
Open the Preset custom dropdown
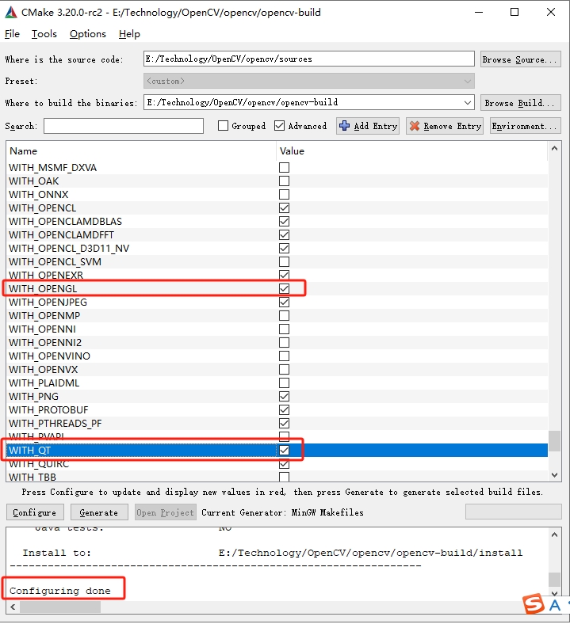tap(309, 81)
